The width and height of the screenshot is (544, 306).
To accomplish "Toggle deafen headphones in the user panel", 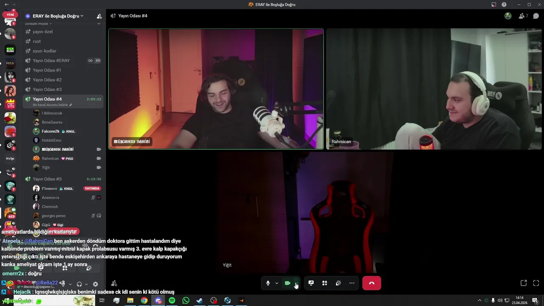I will (79, 284).
